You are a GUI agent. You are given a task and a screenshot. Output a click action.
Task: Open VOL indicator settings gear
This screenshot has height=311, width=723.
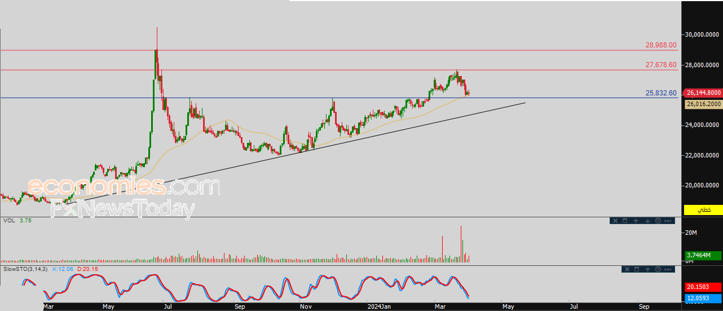pyautogui.click(x=658, y=221)
